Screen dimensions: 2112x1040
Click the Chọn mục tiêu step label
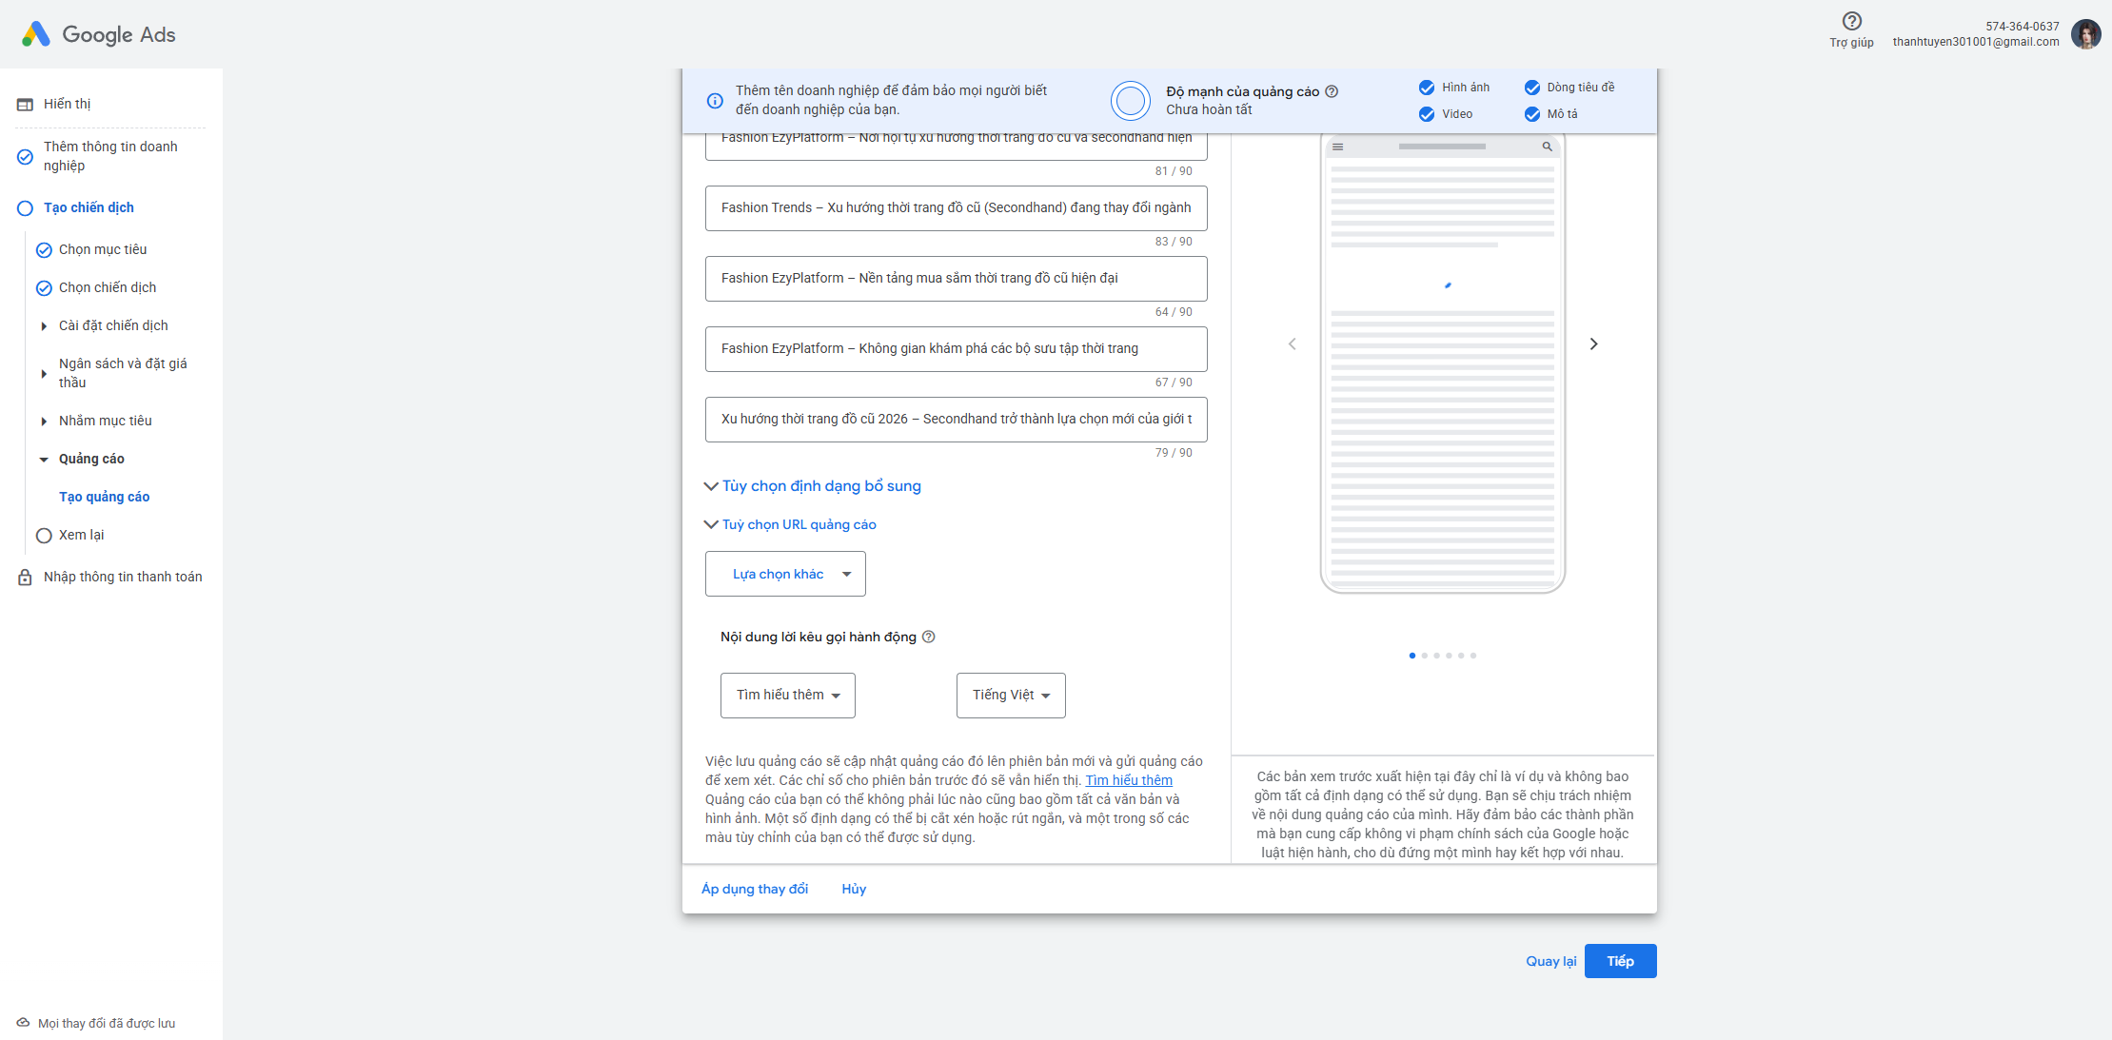coord(103,249)
